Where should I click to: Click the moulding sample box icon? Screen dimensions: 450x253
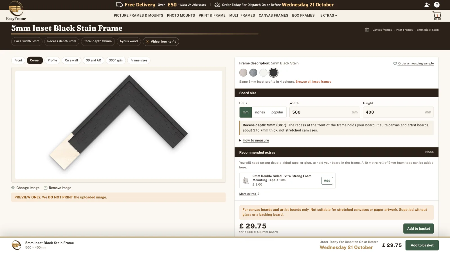pyautogui.click(x=395, y=63)
